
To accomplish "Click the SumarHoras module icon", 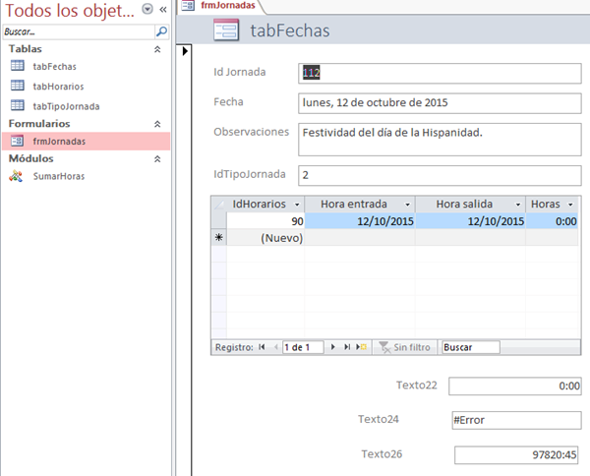I will point(16,176).
